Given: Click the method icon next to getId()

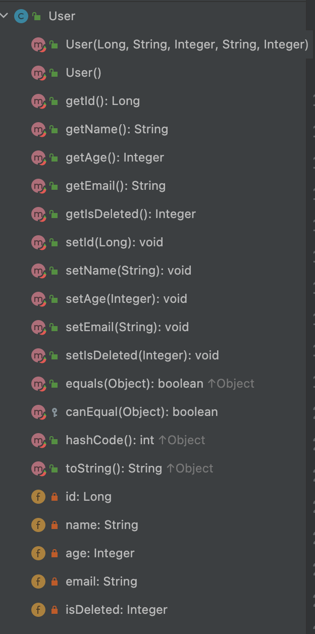Looking at the screenshot, I should pos(38,101).
